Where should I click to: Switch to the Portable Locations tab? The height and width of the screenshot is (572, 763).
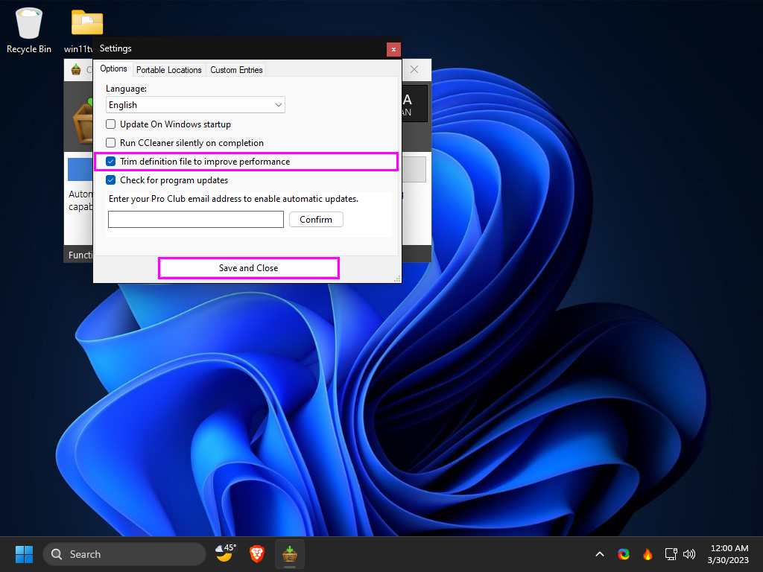pyautogui.click(x=169, y=69)
